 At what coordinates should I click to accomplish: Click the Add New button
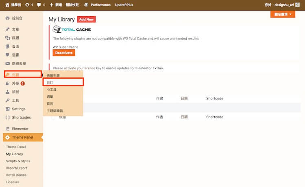87,20
